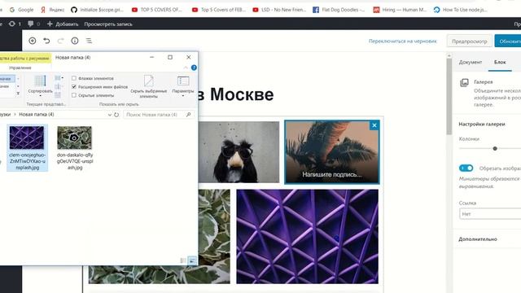
Task: Select don-daskalo leaves image file
Action: click(75, 148)
